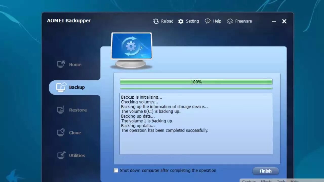
Task: Open the Home tab label
Action: [75, 64]
